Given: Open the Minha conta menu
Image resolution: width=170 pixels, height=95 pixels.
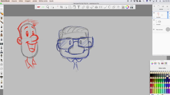Looking at the screenshot, I should tap(43, 1).
